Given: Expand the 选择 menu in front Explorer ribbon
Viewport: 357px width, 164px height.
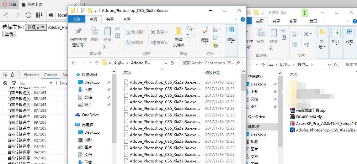Looking at the screenshot, I should pyautogui.click(x=231, y=41).
